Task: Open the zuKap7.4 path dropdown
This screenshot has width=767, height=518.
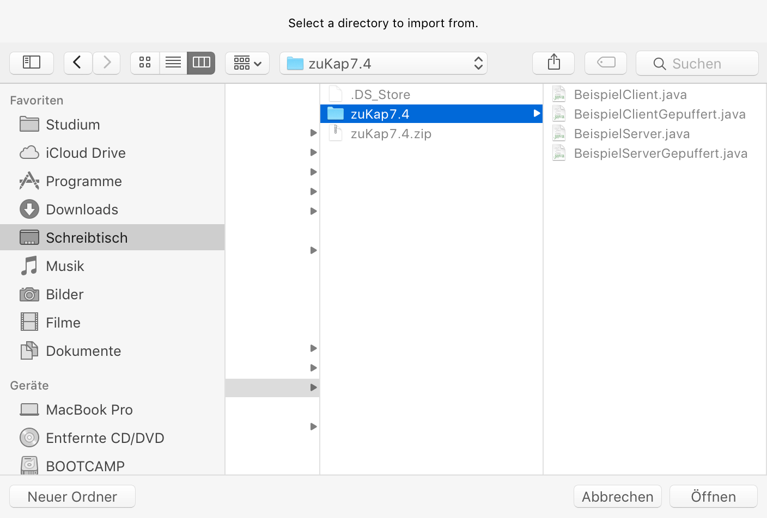Action: (384, 63)
